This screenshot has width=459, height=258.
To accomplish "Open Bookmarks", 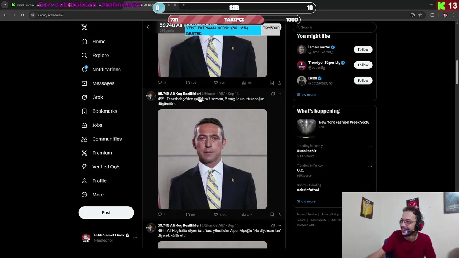I will click(x=99, y=111).
